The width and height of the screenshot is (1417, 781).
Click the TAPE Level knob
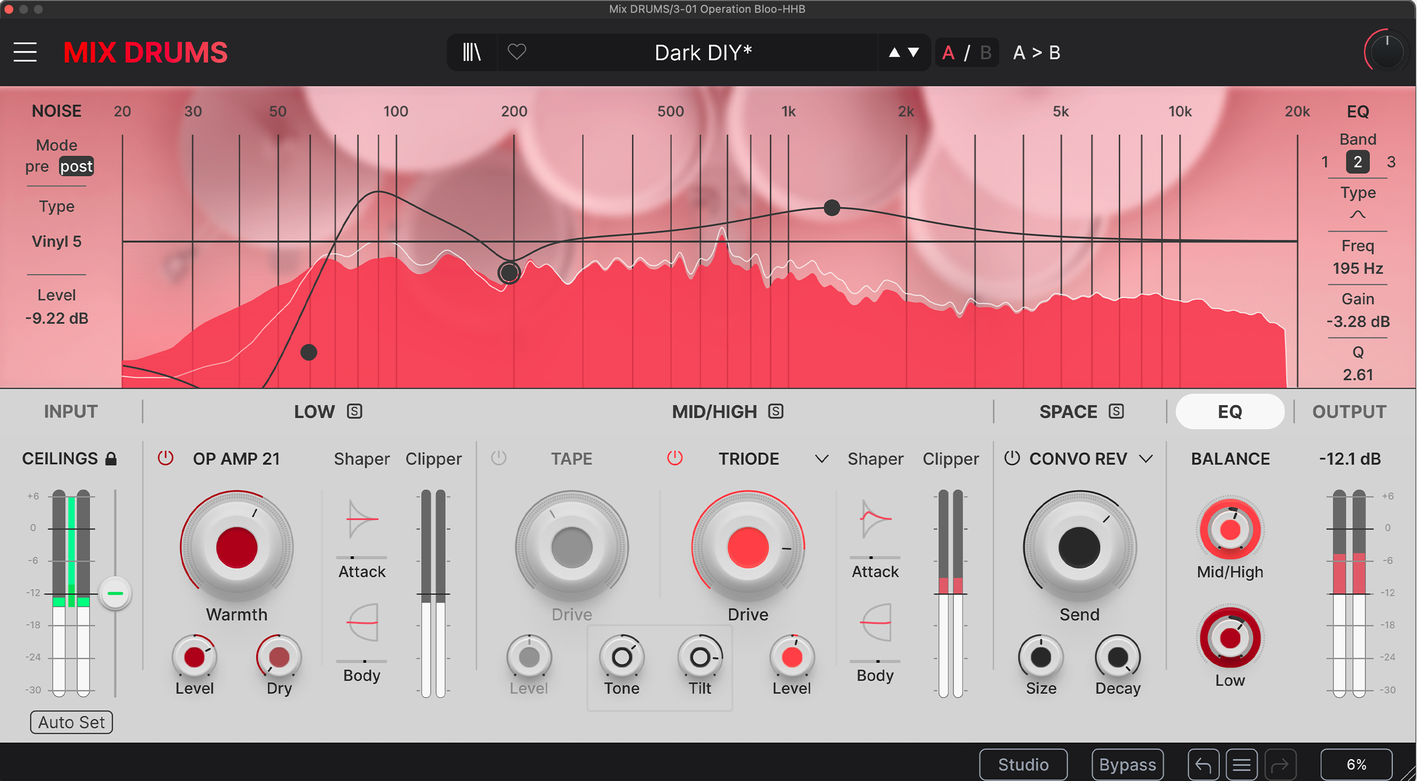529,656
